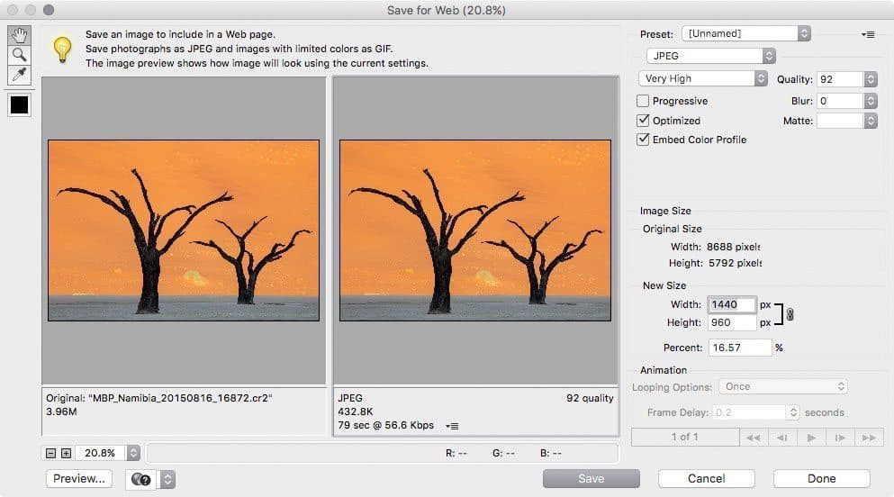
Task: Click the zoom in plus icon
Action: [66, 453]
